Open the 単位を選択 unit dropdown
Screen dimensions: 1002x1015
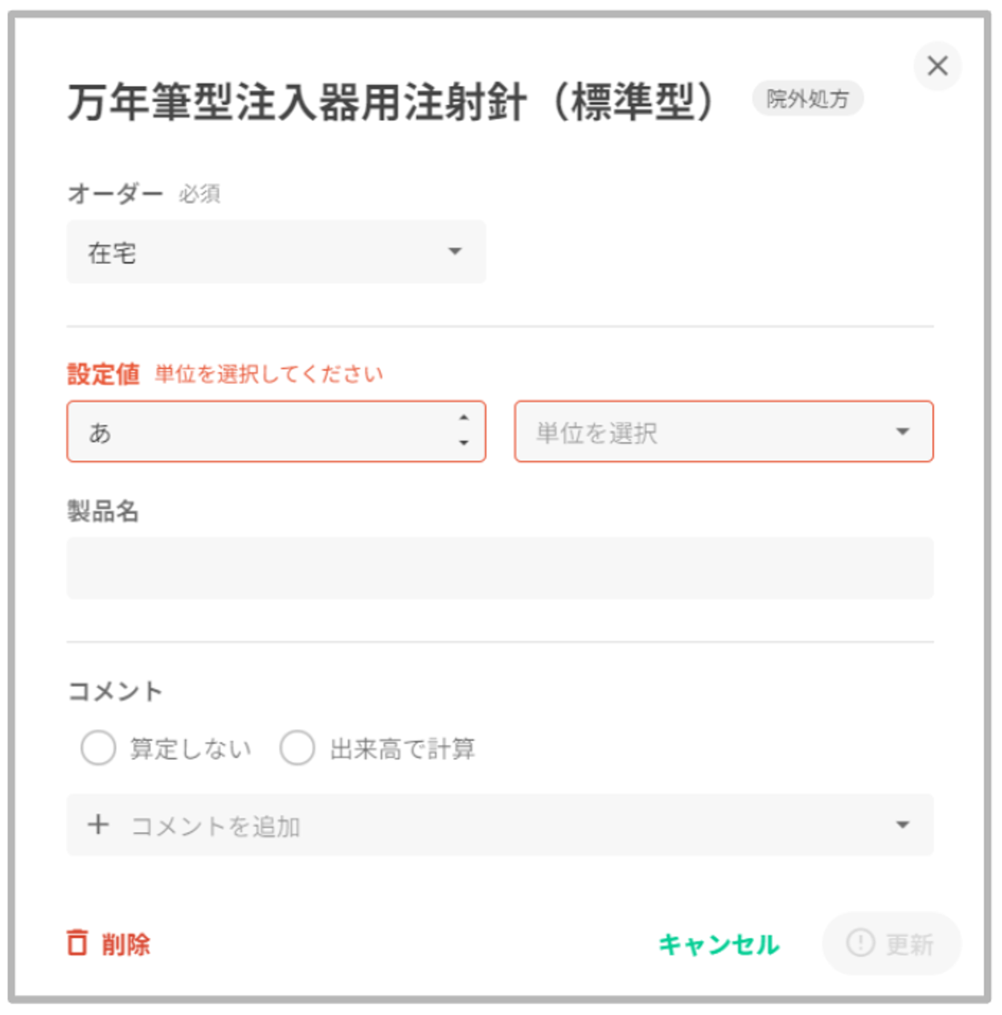pyautogui.click(x=723, y=432)
